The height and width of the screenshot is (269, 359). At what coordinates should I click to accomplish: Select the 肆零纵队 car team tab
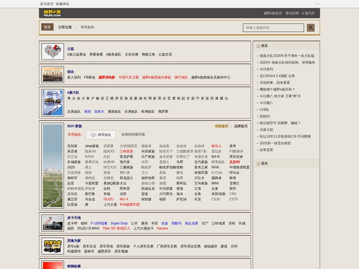(101, 135)
